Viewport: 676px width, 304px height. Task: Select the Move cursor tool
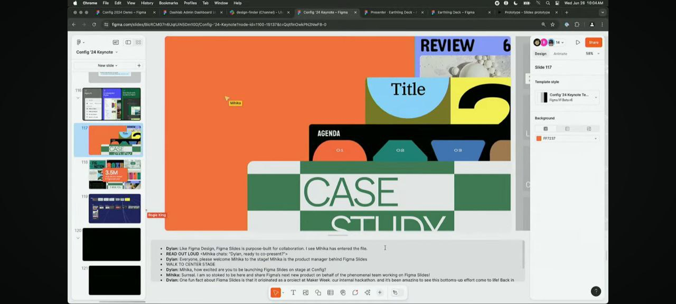pyautogui.click(x=275, y=293)
